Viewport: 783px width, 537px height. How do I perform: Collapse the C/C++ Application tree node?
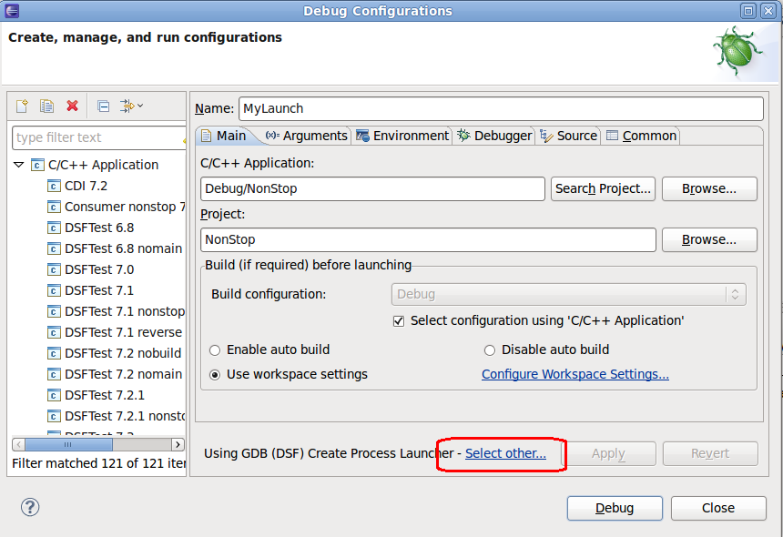coord(19,164)
